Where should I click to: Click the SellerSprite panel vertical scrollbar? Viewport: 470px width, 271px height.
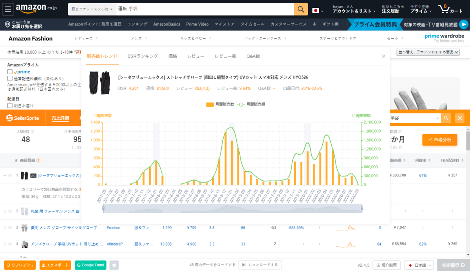pyautogui.click(x=468, y=141)
